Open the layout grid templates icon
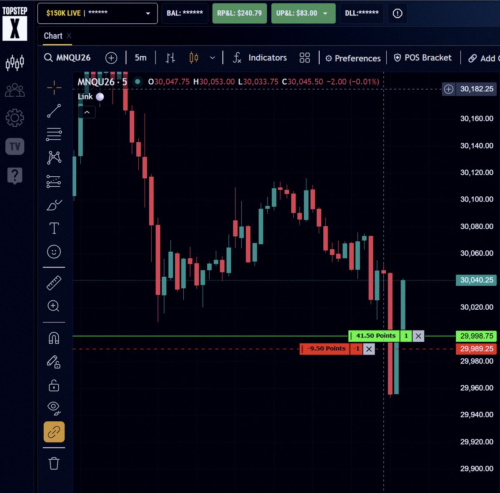 click(305, 58)
